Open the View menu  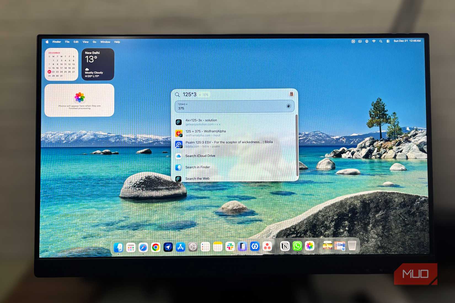(85, 42)
